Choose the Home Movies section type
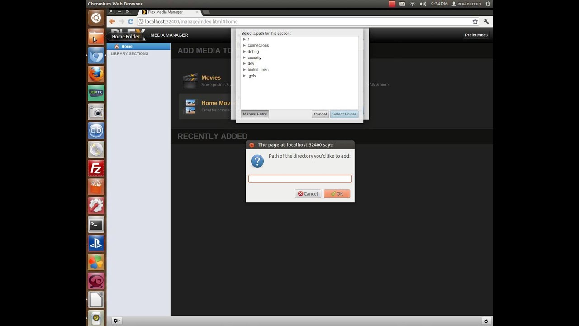Viewport: 579px width, 326px height. pyautogui.click(x=216, y=103)
